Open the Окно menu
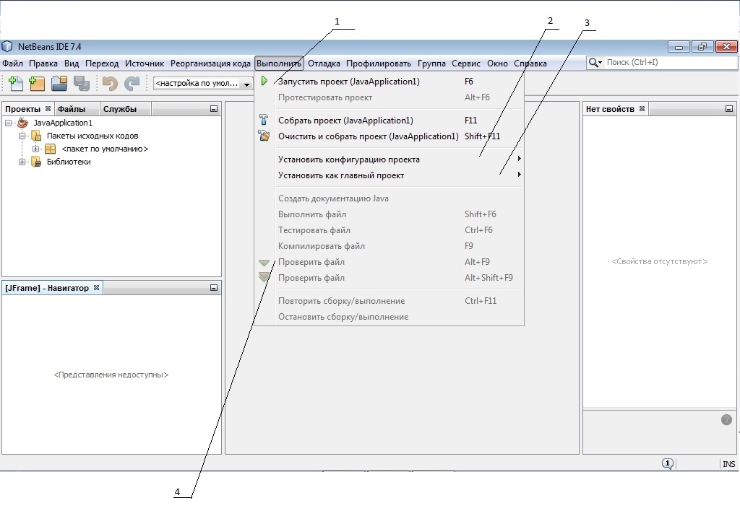Screen dimensions: 740x516 (497, 63)
